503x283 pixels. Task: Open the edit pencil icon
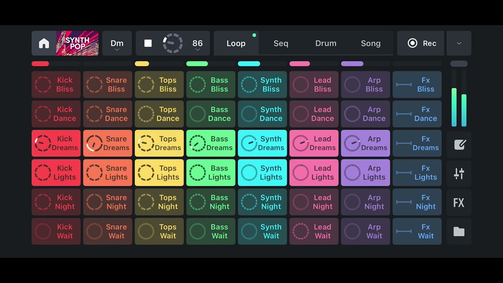[459, 144]
